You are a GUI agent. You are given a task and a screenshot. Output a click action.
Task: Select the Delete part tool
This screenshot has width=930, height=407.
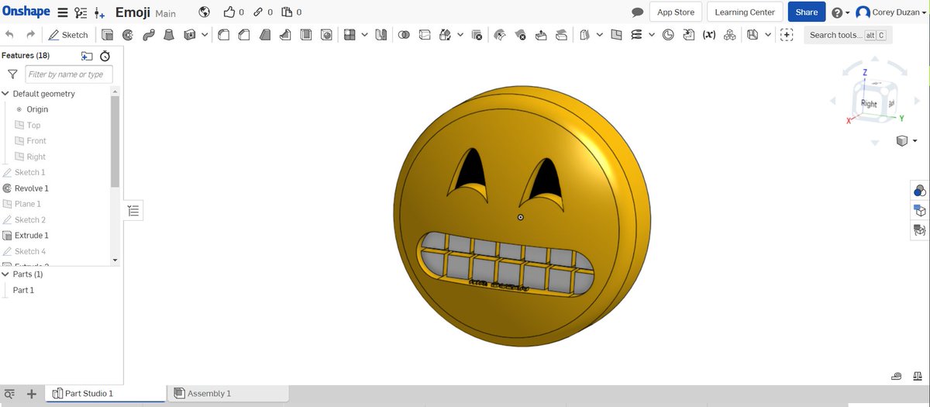tap(477, 35)
